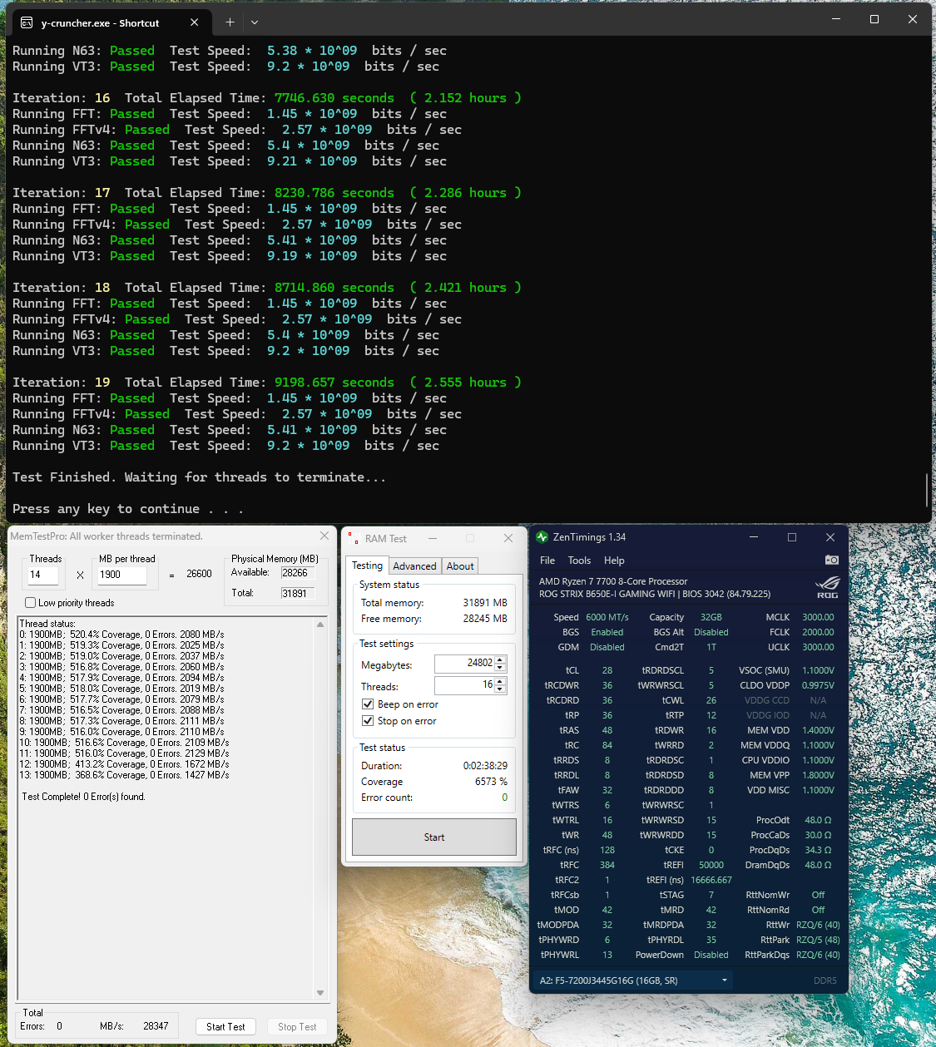Viewport: 936px width, 1047px height.
Task: Click the RAM Test Megabytes field
Action: pos(465,664)
